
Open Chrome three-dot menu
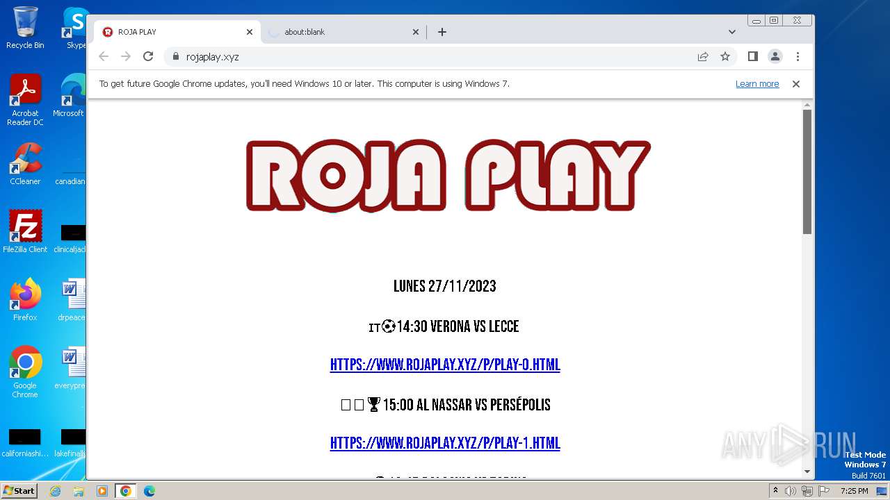[798, 56]
